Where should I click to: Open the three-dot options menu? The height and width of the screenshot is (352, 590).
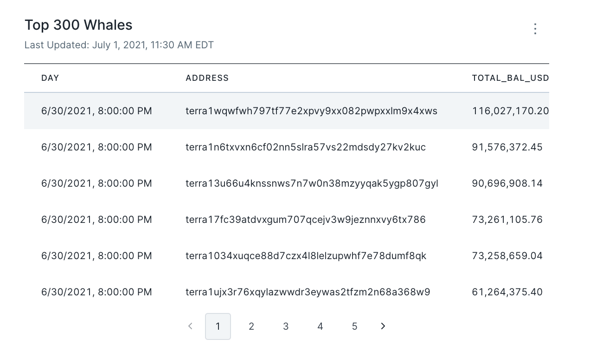click(x=535, y=29)
